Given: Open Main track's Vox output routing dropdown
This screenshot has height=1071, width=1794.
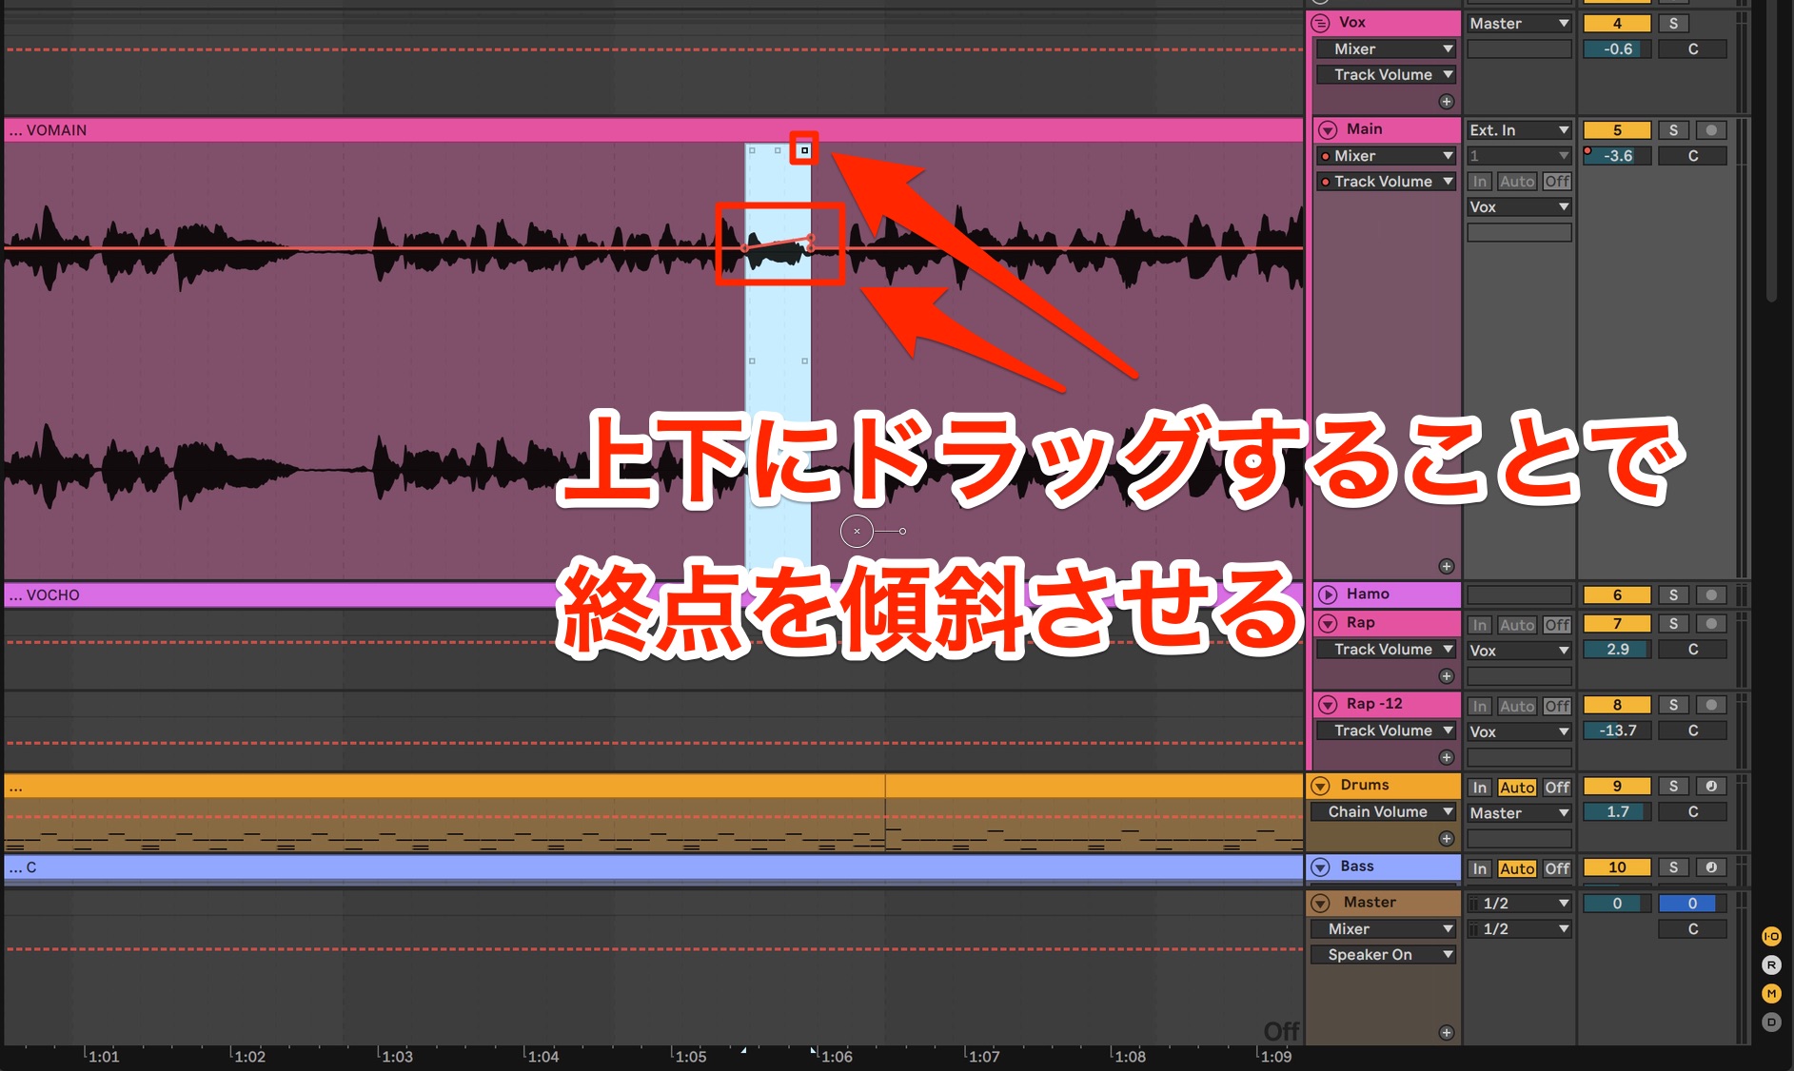Looking at the screenshot, I should tap(1519, 207).
